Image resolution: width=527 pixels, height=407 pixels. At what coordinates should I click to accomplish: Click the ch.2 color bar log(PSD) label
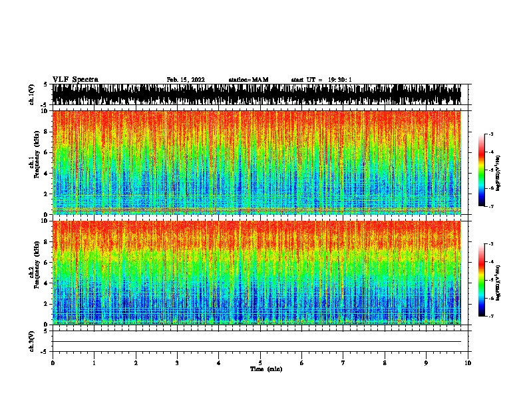(498, 283)
